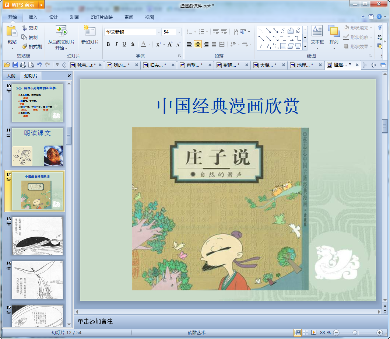Open the Animation (动画) ribbon tab

click(x=74, y=17)
